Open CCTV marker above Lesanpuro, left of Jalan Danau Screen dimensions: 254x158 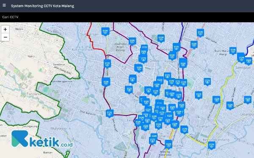click(x=230, y=105)
